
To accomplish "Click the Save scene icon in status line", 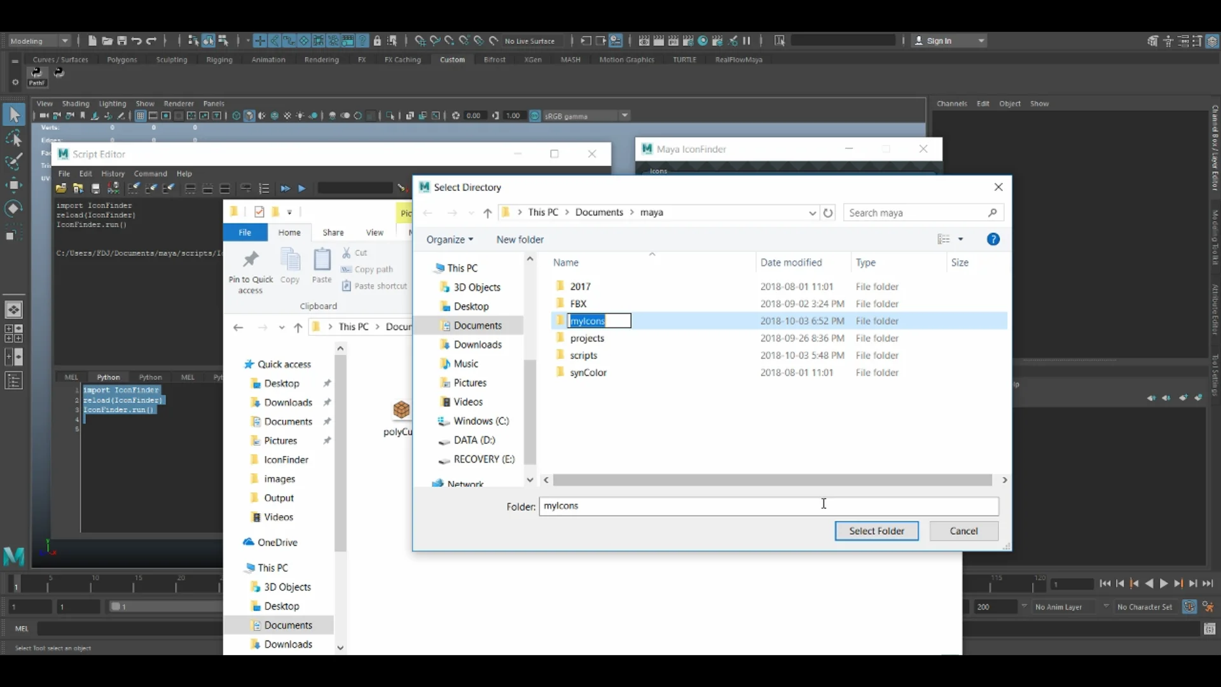I will click(122, 41).
